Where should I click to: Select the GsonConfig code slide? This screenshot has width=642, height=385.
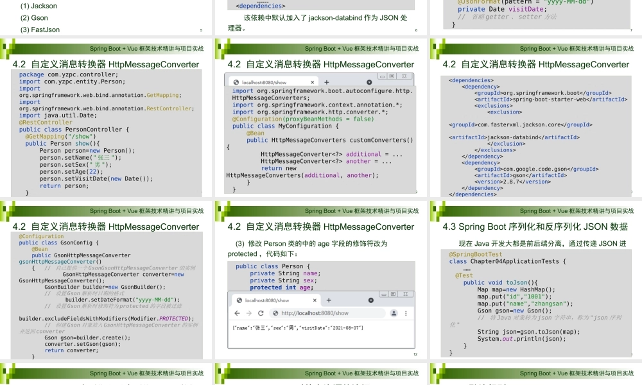tap(106, 280)
